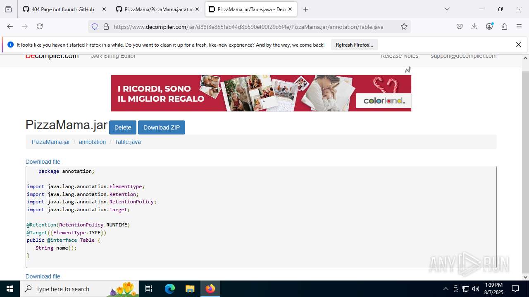529x297 pixels.
Task: Reload the current page
Action: tap(40, 26)
